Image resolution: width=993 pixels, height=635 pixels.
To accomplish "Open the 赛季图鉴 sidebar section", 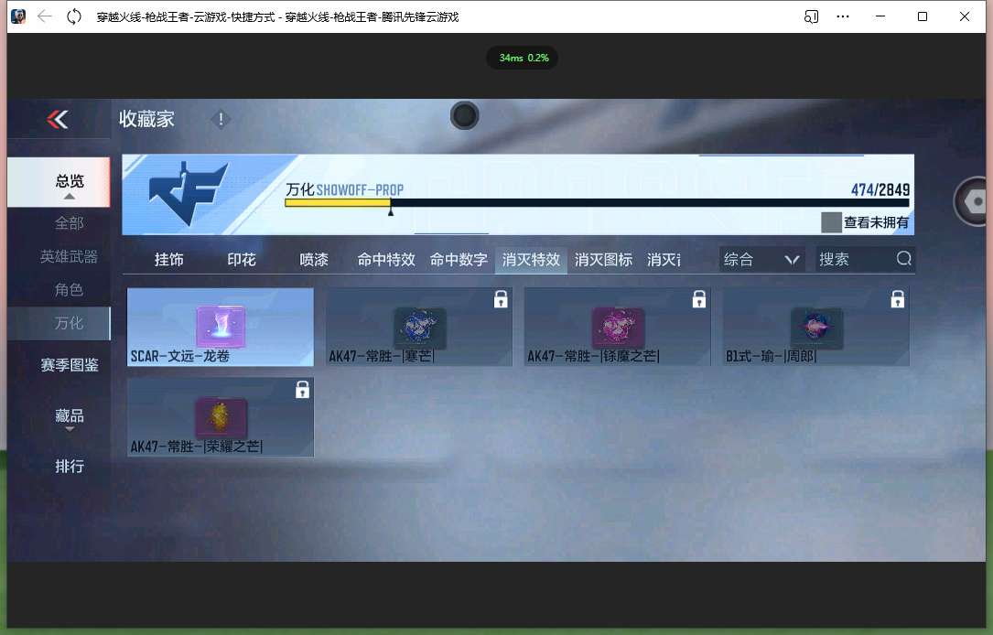I will (69, 365).
